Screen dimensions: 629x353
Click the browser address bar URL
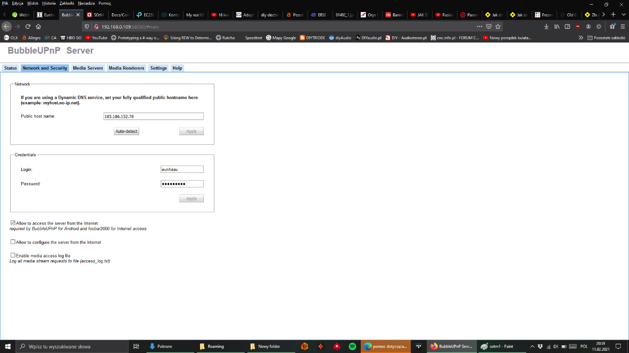point(130,27)
